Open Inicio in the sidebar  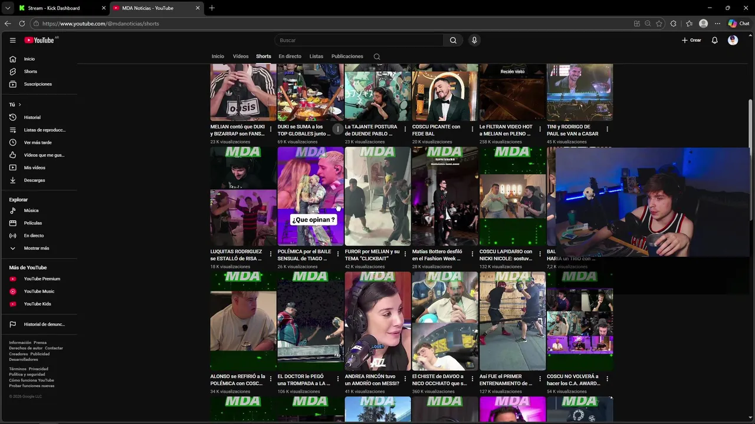tap(38, 59)
